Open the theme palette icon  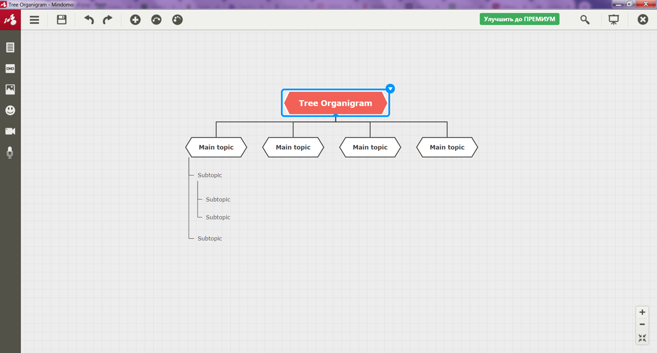pyautogui.click(x=177, y=20)
